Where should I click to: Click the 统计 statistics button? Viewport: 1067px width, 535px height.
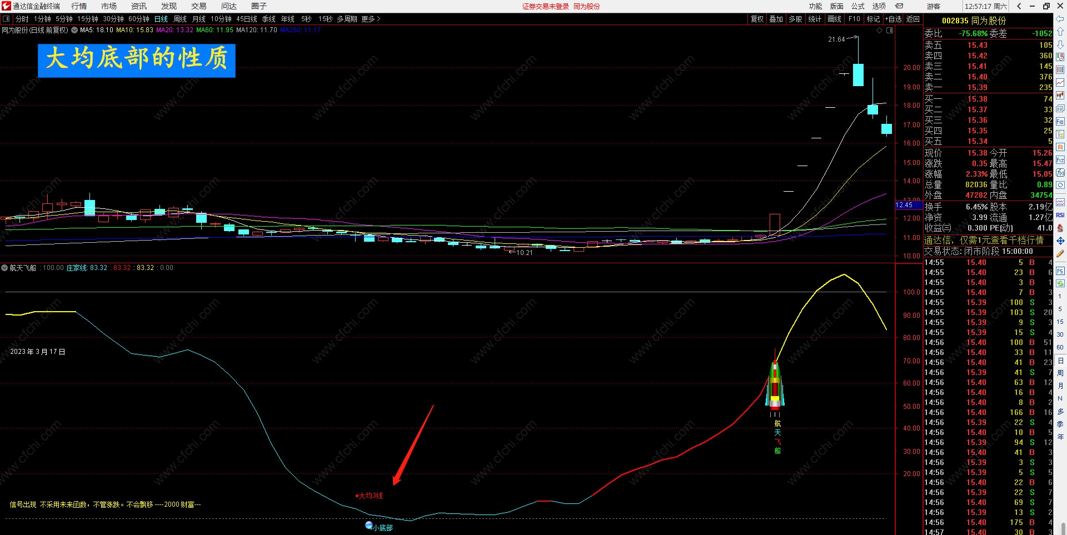pos(815,19)
